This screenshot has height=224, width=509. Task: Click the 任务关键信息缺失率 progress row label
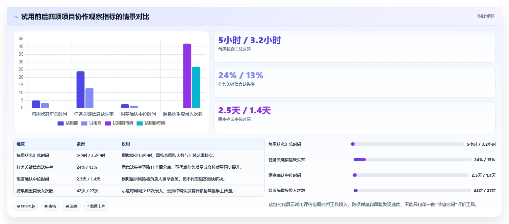287,160
